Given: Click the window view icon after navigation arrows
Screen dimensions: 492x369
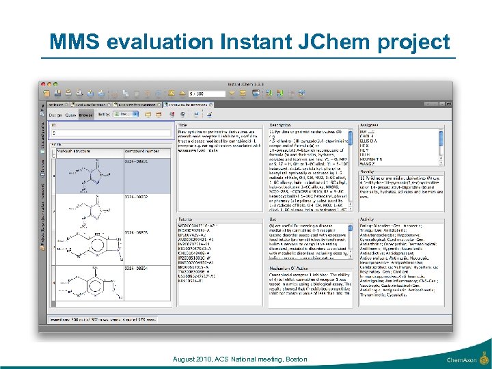Looking at the screenshot, I should (256, 93).
